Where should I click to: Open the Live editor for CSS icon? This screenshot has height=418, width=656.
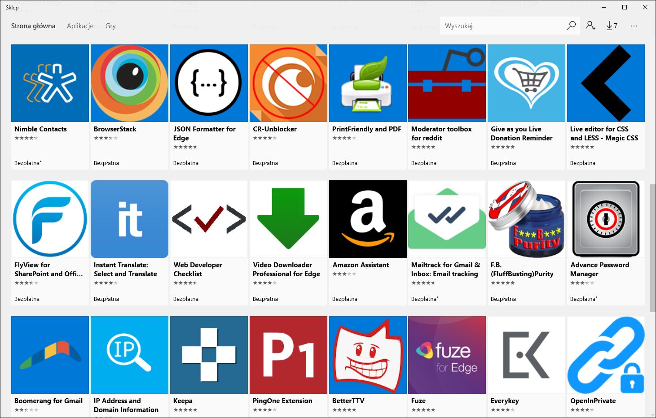coord(606,83)
